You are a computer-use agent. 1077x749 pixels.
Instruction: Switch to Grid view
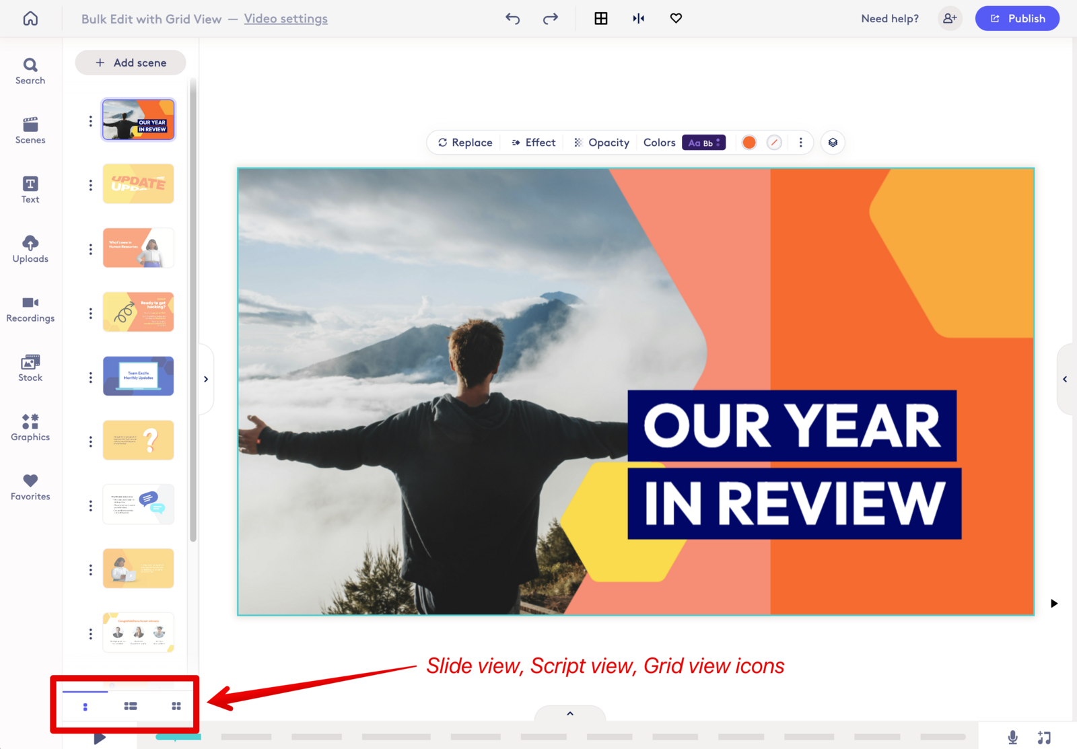[x=176, y=706]
